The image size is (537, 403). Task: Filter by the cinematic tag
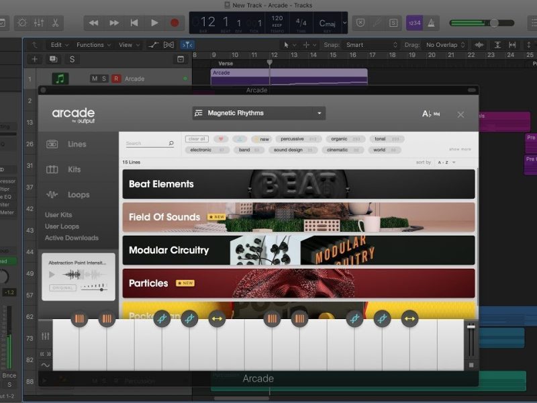click(x=343, y=150)
